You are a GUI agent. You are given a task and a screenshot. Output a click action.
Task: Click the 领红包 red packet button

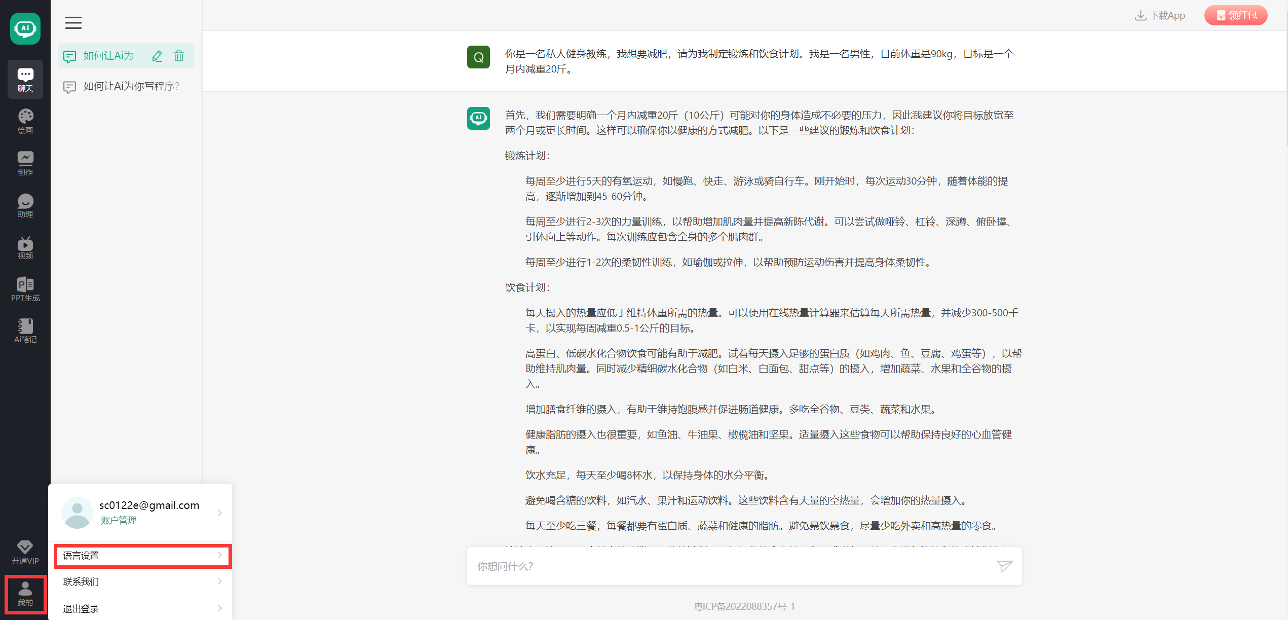coord(1235,15)
